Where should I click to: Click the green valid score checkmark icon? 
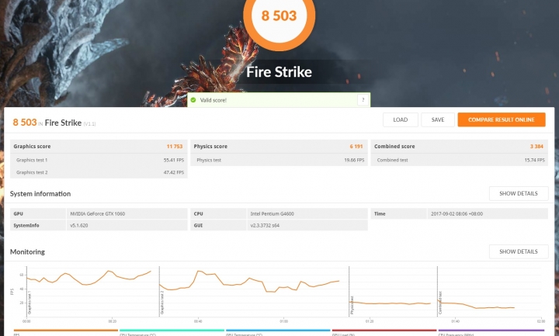coord(193,100)
